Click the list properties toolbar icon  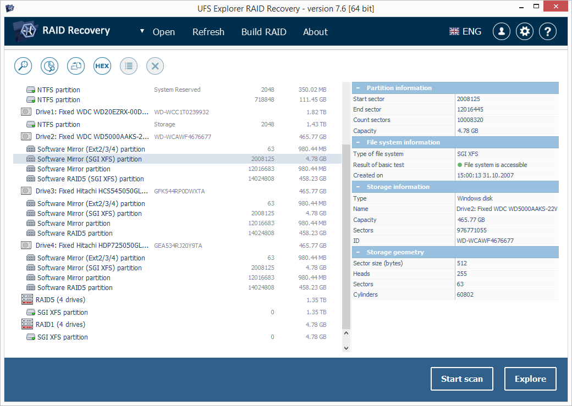pyautogui.click(x=128, y=66)
